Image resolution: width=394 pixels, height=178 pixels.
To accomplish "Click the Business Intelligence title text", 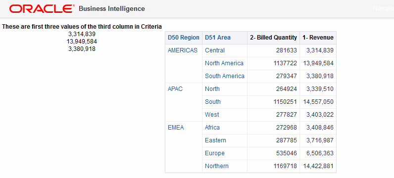I will point(112,9).
